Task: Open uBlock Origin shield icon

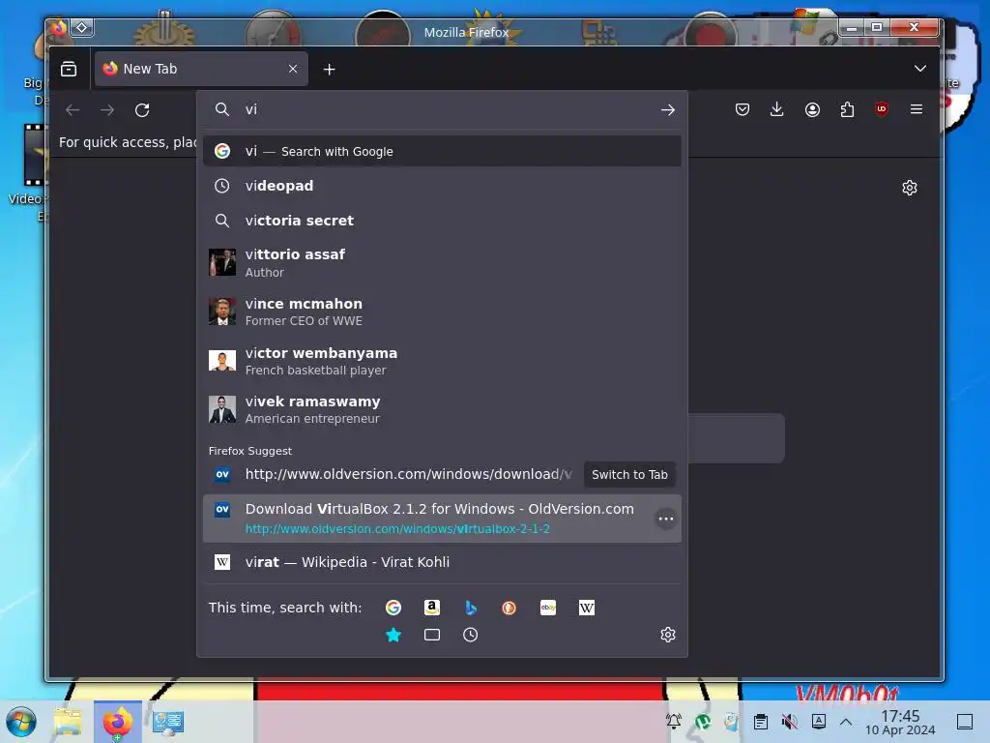Action: tap(882, 109)
